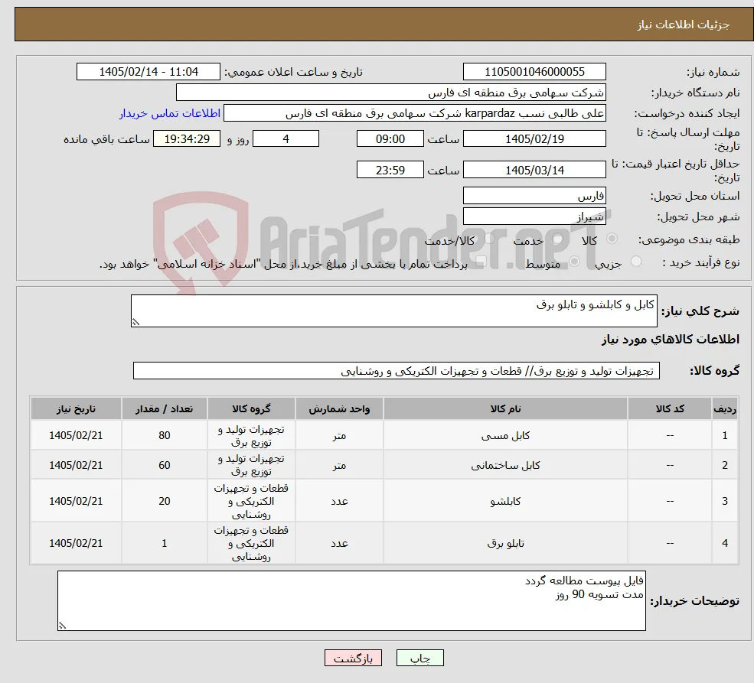The image size is (754, 683).
Task: Select the تابلو برق item name
Action: (505, 543)
